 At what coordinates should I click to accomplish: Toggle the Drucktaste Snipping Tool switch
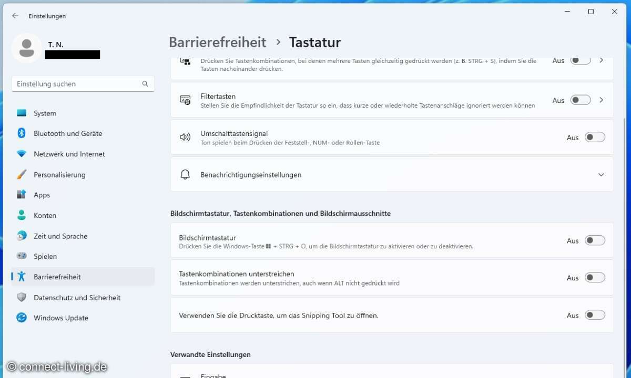(595, 315)
